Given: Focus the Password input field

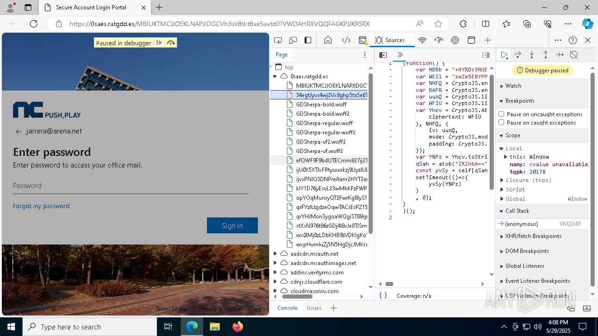Looking at the screenshot, I should click(x=131, y=186).
